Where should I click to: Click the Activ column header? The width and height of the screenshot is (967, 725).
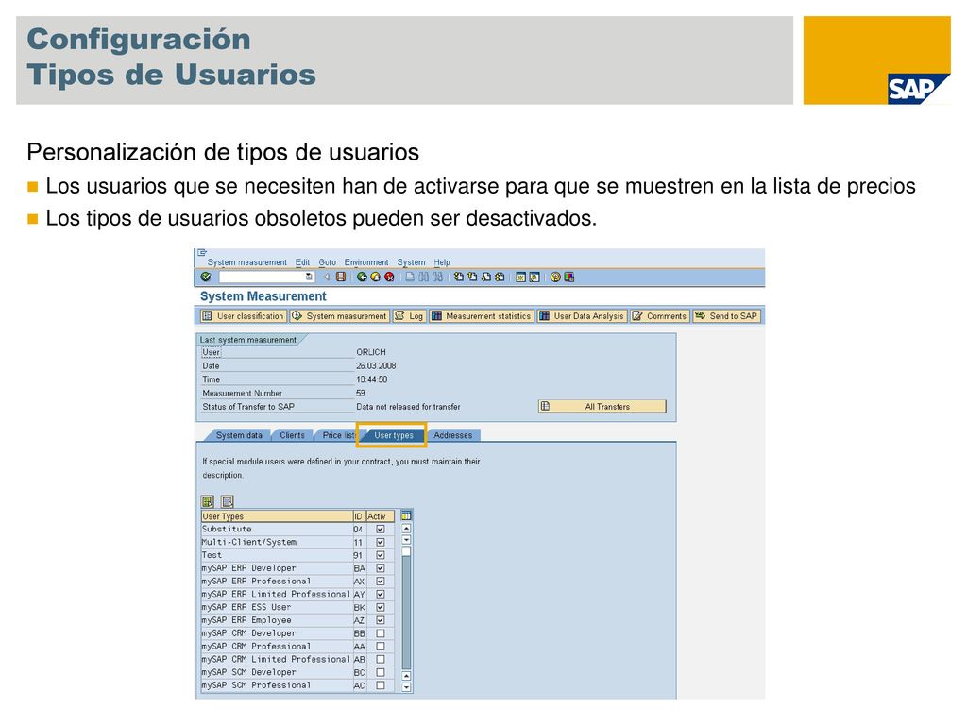point(380,516)
